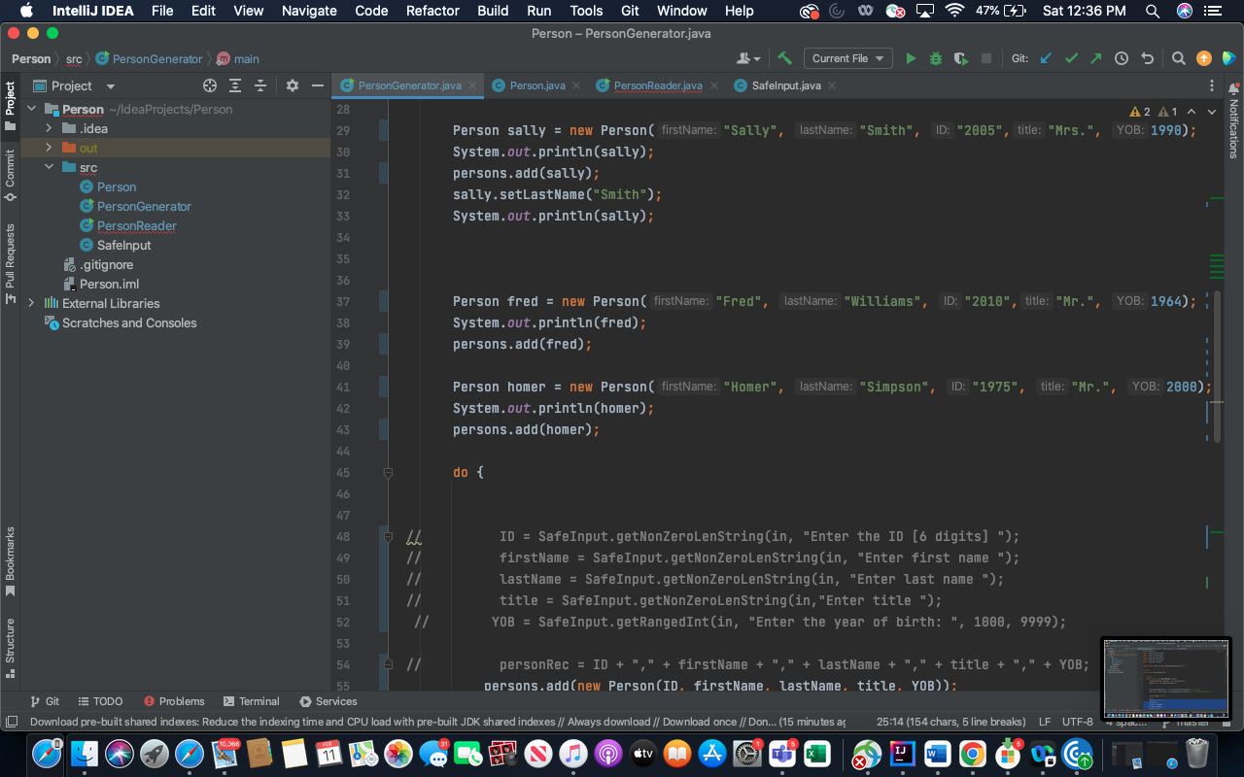Image resolution: width=1244 pixels, height=777 pixels.
Task: Run the current file with green play icon
Action: click(911, 58)
